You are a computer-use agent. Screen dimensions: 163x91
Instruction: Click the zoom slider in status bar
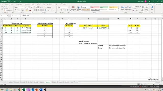pyautogui.click(x=153, y=84)
